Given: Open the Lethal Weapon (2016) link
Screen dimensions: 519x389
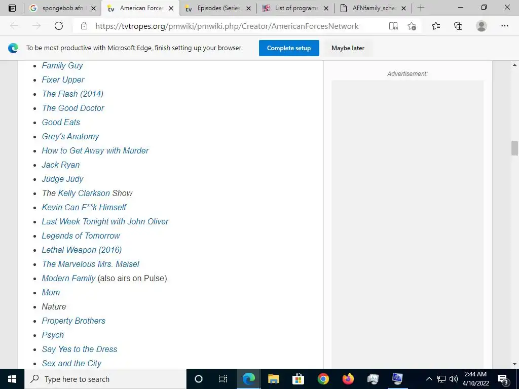Looking at the screenshot, I should click(x=82, y=250).
